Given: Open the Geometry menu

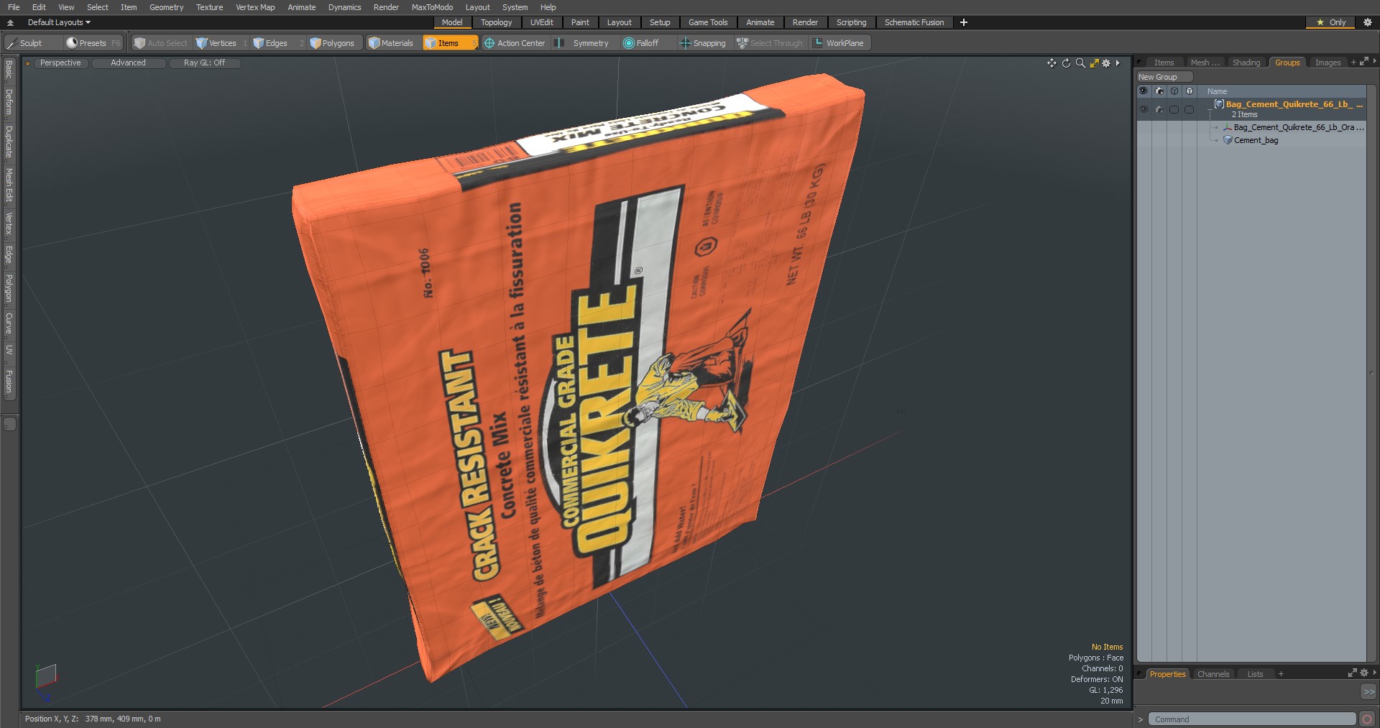Looking at the screenshot, I should (166, 7).
